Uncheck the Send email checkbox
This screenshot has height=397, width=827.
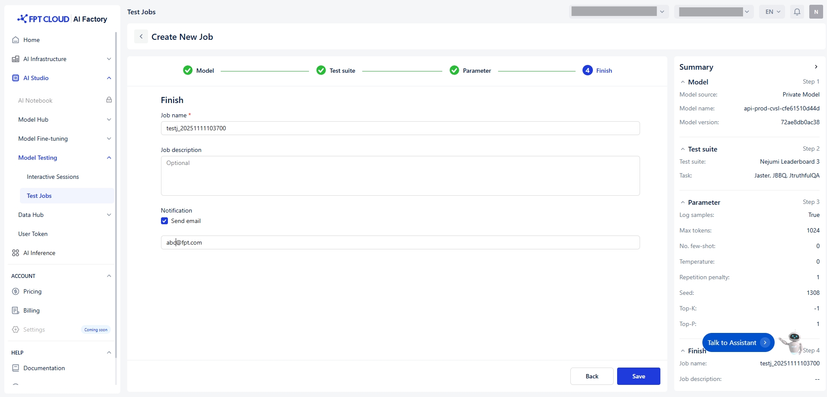(164, 221)
